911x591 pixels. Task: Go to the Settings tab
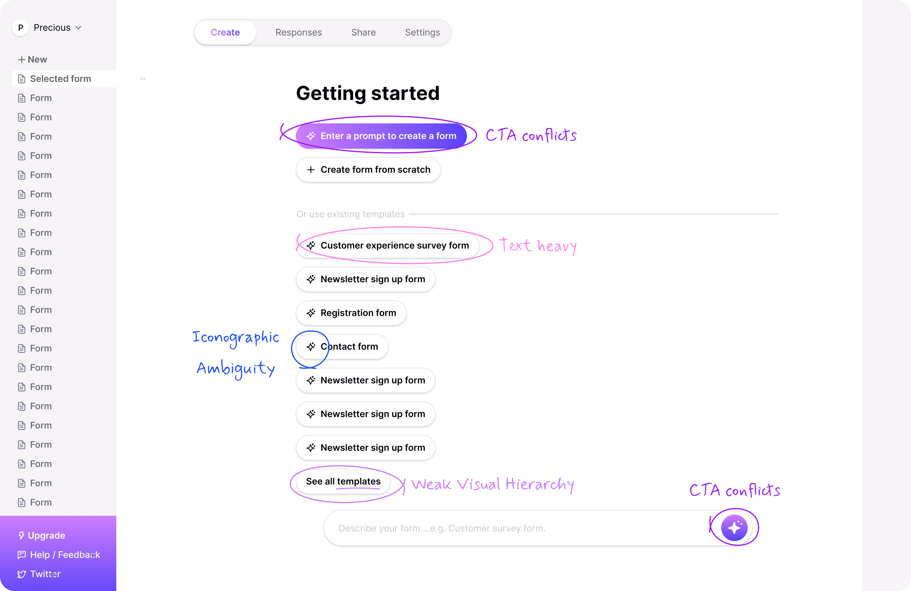tap(423, 32)
